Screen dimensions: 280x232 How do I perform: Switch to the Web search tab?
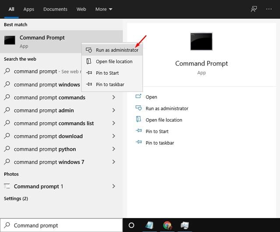click(81, 9)
